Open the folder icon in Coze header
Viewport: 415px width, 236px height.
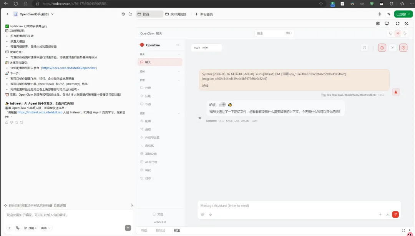click(x=131, y=14)
